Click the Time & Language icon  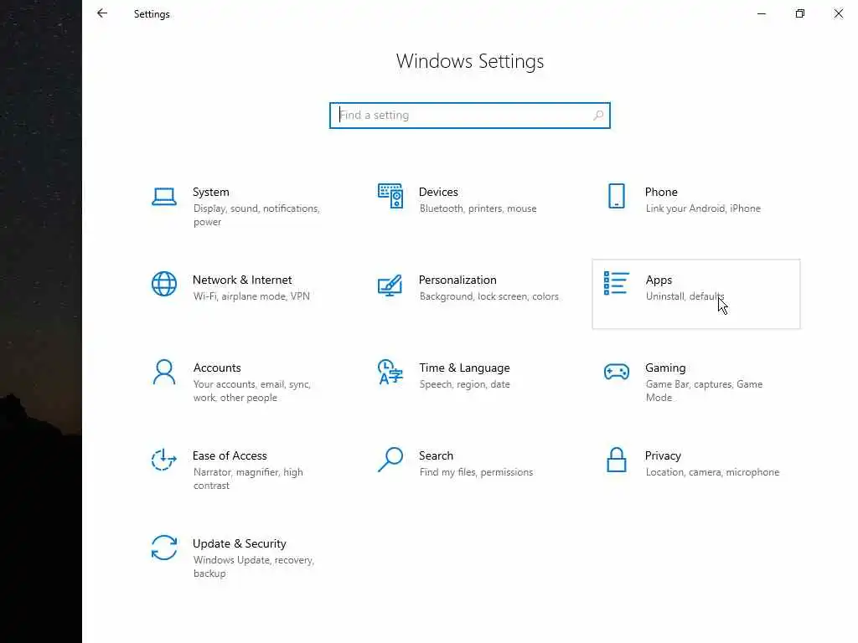(390, 372)
